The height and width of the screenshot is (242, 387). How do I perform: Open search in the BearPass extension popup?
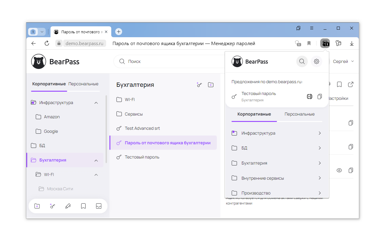302,61
